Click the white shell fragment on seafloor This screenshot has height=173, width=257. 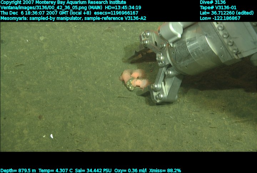point(52,136)
